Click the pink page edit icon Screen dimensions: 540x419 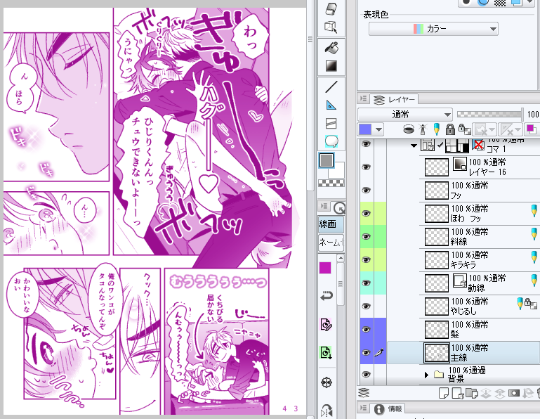[326, 324]
